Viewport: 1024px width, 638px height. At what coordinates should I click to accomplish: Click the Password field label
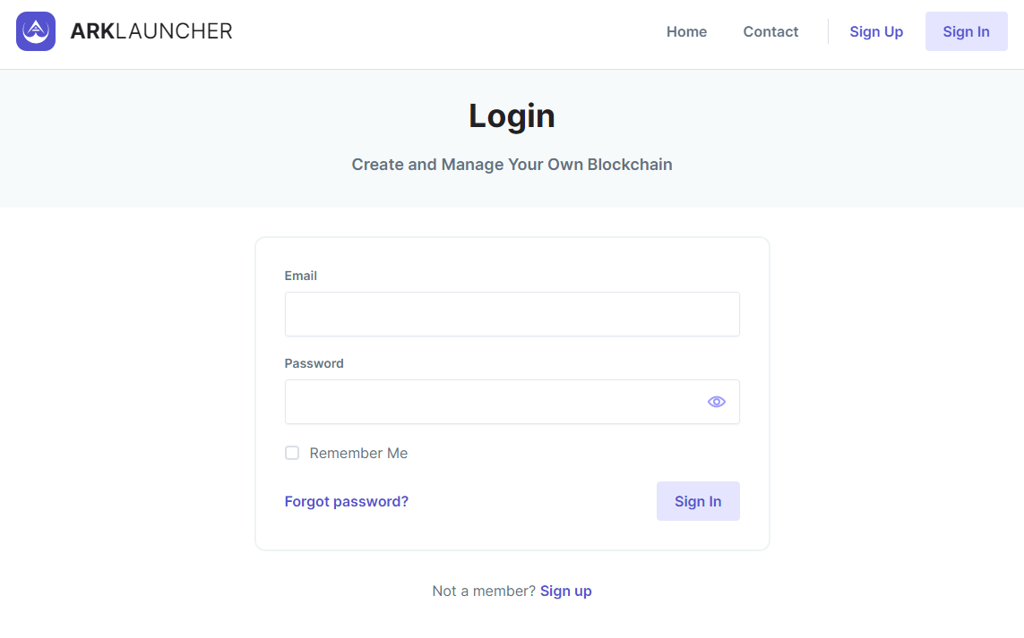pos(314,363)
